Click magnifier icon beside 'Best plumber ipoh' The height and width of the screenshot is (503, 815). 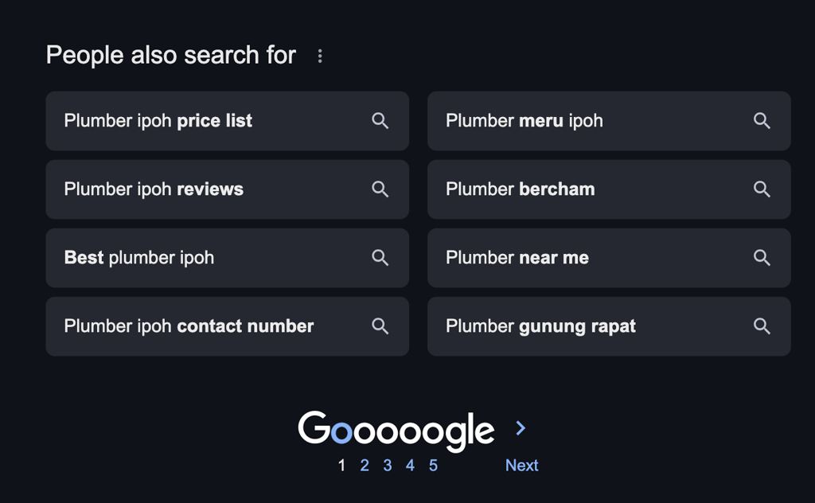(380, 258)
